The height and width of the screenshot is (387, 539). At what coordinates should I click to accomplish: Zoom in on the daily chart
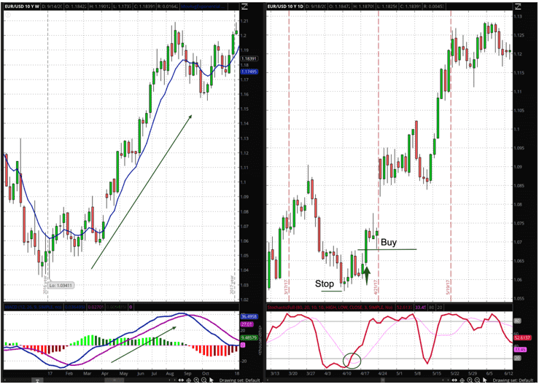470,380
